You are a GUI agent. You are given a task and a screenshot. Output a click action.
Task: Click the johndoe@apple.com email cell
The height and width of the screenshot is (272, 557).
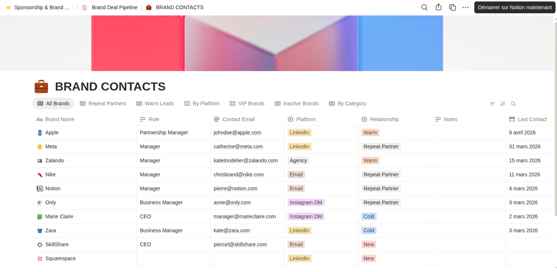pos(237,133)
